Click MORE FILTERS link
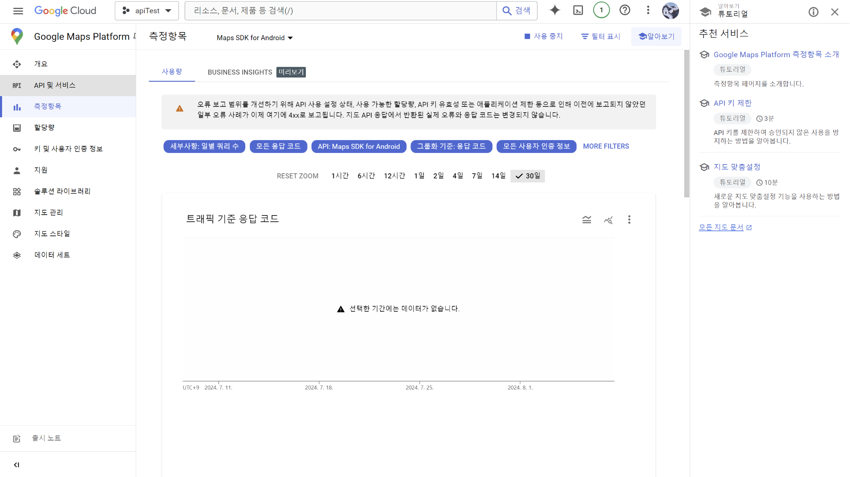Viewport: 850px width, 477px height. [x=606, y=146]
